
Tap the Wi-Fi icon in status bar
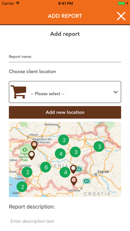(18, 3)
